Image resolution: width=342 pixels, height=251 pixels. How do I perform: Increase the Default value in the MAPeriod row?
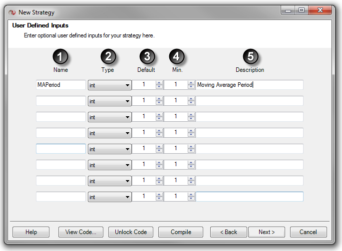(159, 83)
